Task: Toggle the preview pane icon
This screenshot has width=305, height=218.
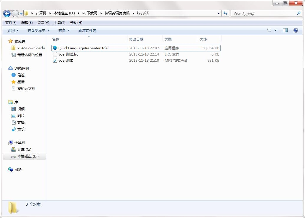Action: point(285,30)
